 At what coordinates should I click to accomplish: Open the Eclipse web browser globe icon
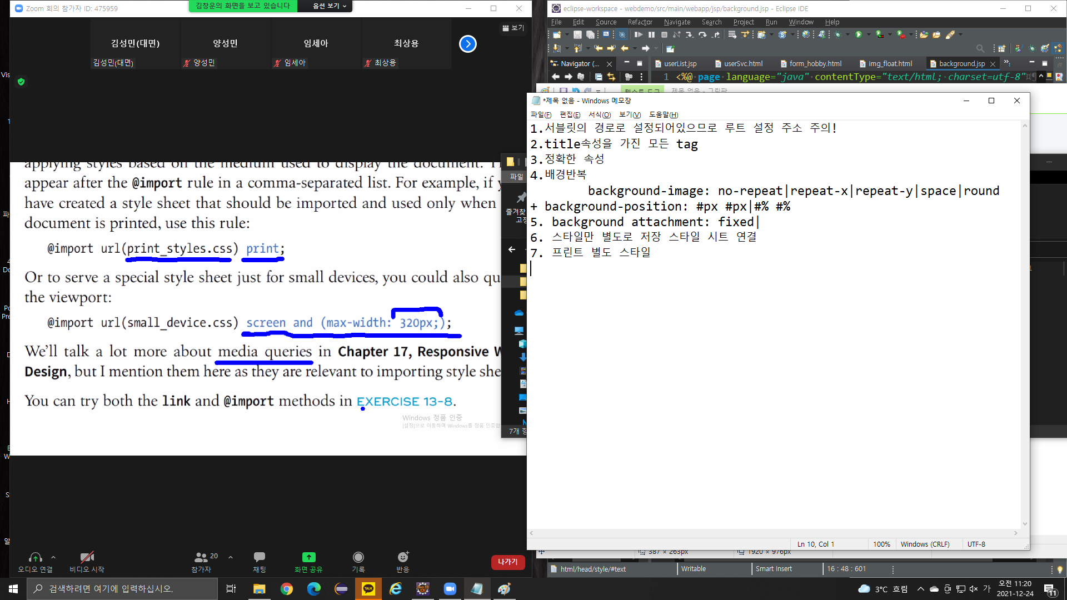click(806, 34)
